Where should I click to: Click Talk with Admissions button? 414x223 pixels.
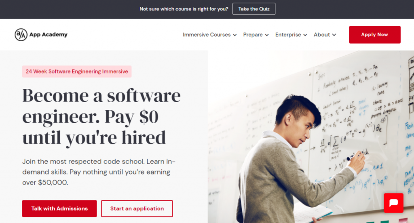pyautogui.click(x=59, y=208)
